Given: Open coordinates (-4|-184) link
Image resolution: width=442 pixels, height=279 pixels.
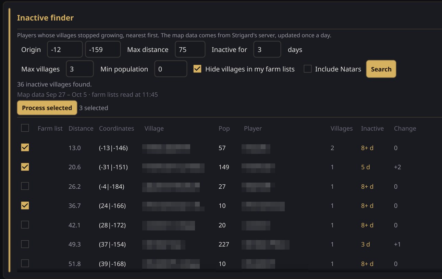Looking at the screenshot, I should click(x=112, y=187).
